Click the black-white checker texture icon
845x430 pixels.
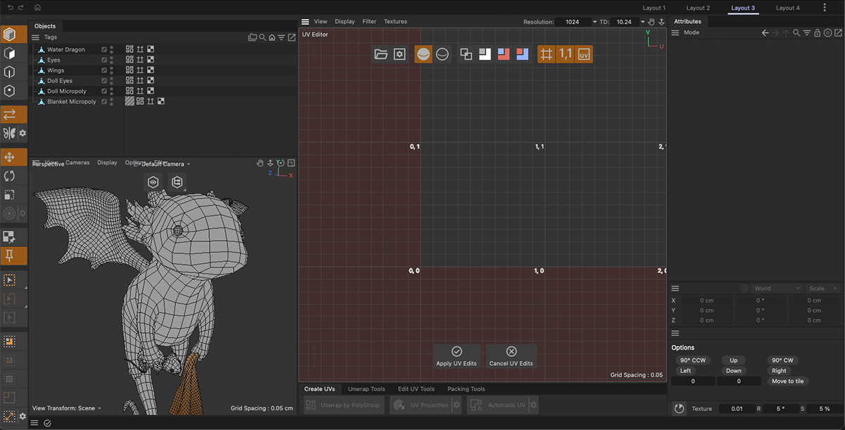click(x=484, y=54)
